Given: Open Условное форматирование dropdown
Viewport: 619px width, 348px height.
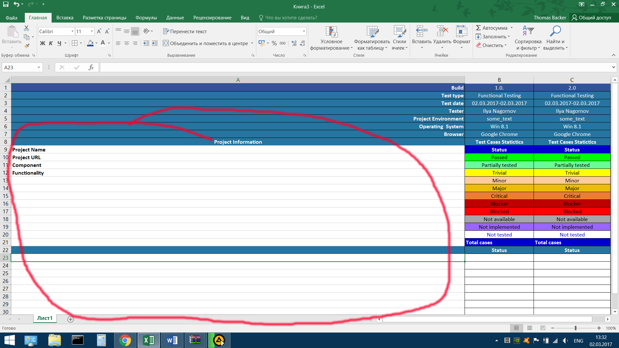Looking at the screenshot, I should [331, 38].
